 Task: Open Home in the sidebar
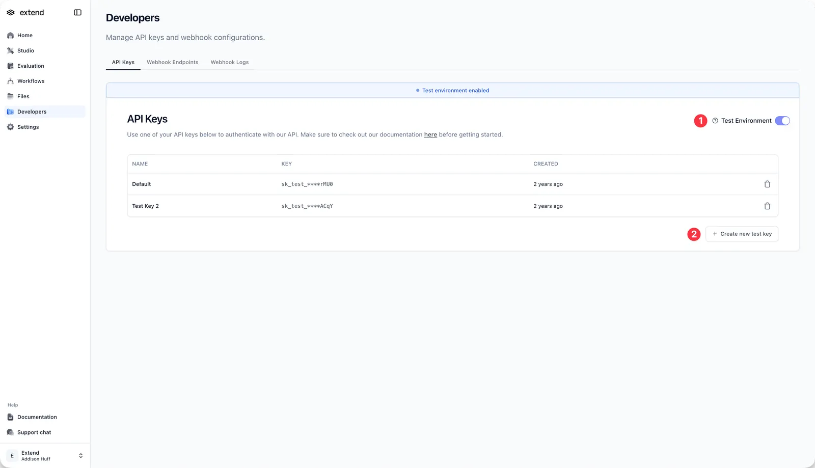45,36
